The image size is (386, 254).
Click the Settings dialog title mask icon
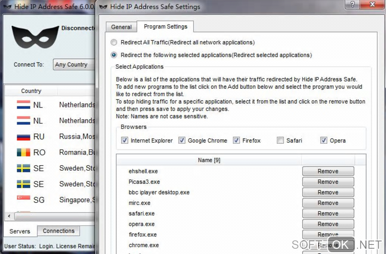coord(103,7)
